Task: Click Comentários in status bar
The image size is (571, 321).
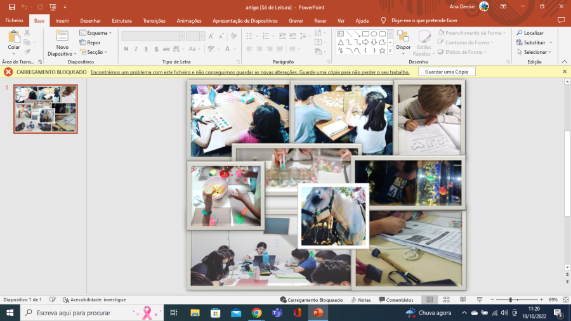Action: (x=396, y=300)
